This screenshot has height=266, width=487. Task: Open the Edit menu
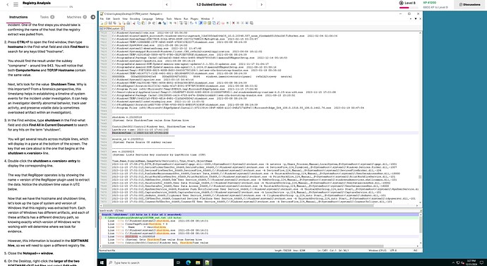tap(108, 19)
